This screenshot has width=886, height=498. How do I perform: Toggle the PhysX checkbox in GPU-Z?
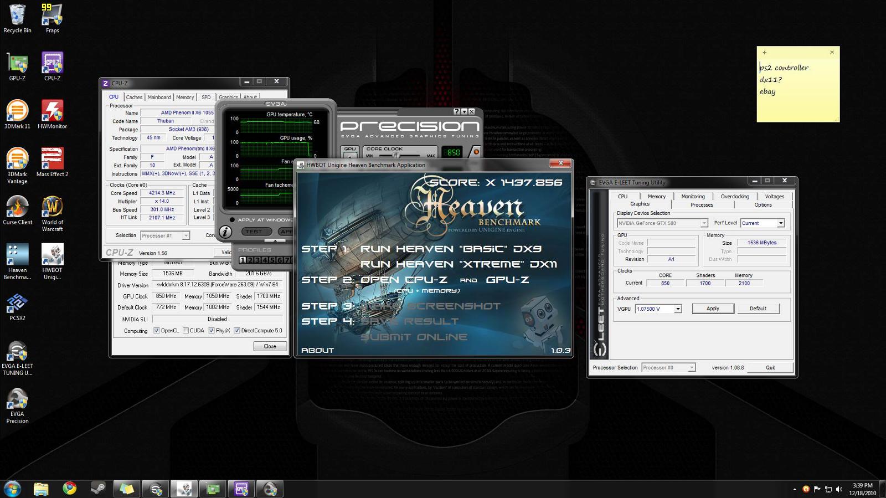[x=212, y=331]
